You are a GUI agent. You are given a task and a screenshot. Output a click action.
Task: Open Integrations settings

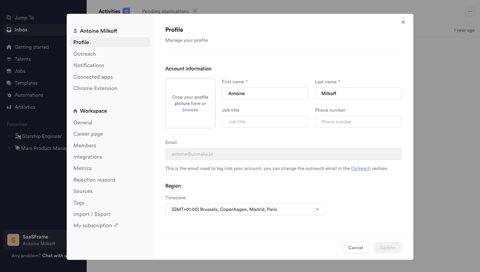tap(87, 157)
